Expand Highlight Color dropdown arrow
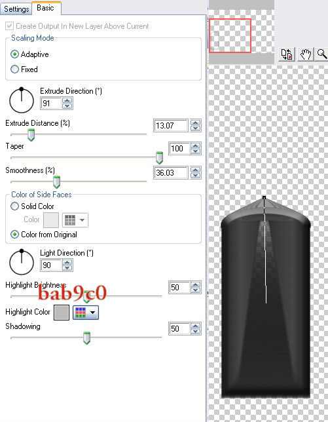 92,313
